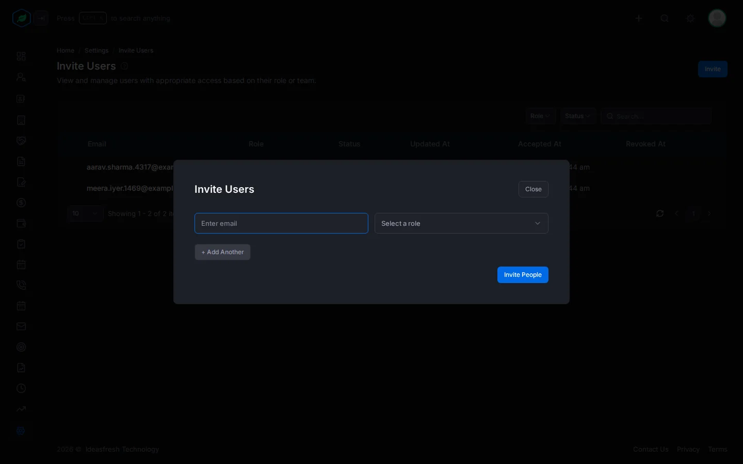Click the green leaf app logo

22,18
